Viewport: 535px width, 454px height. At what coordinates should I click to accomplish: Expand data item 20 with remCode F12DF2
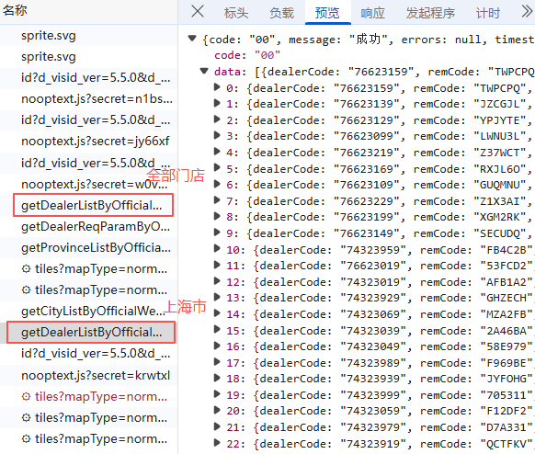tap(217, 410)
